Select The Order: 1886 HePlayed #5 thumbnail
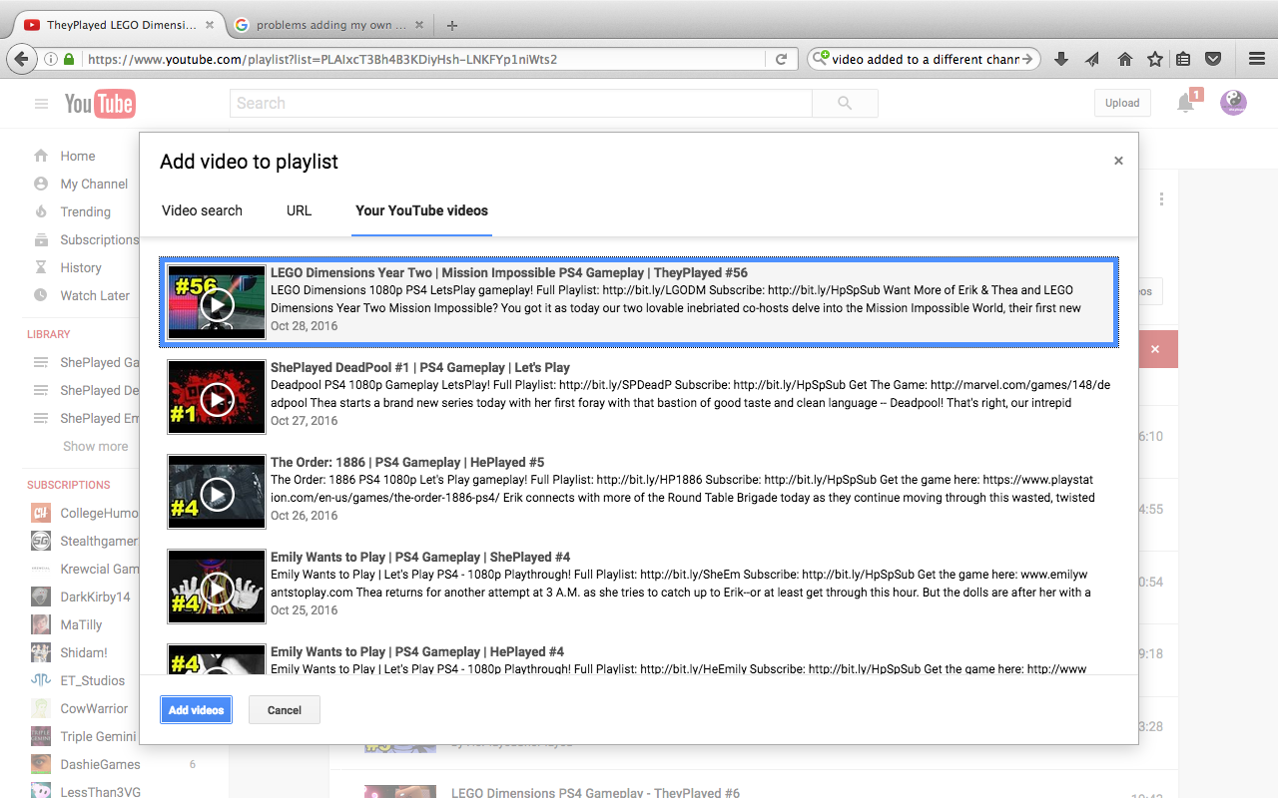Image resolution: width=1278 pixels, height=798 pixels. [217, 492]
